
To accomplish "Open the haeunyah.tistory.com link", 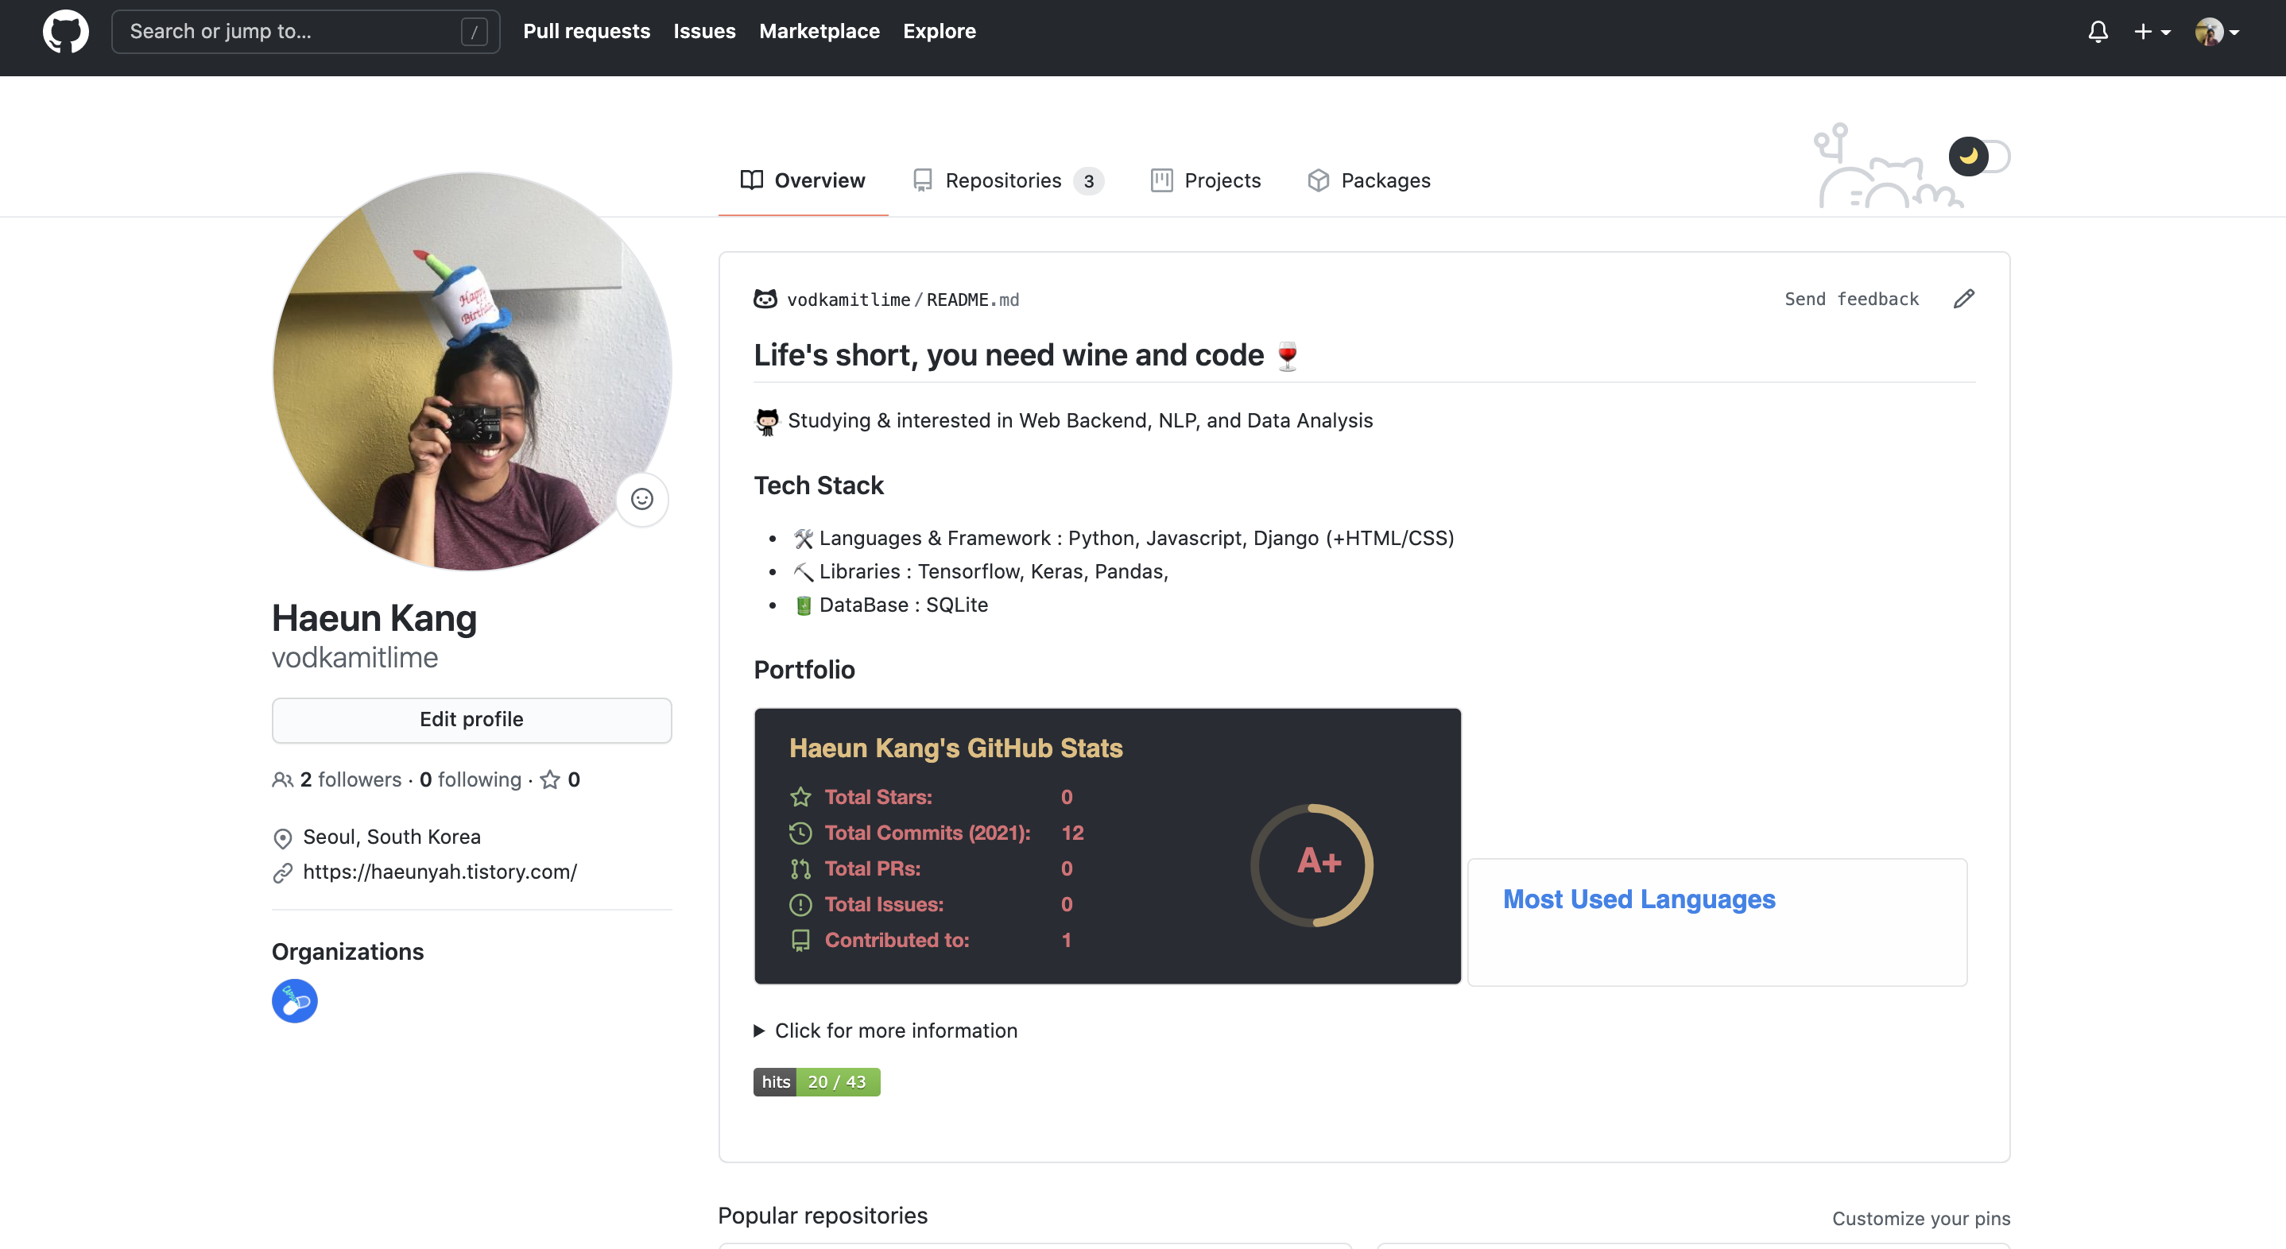I will pyautogui.click(x=440, y=872).
